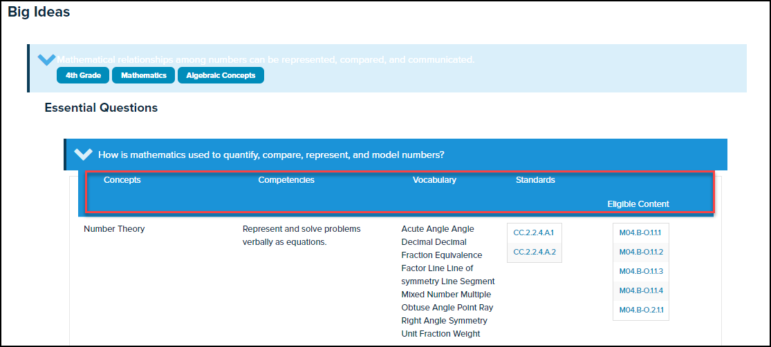Viewport: 771px width, 347px height.
Task: Select the Mathematics tag
Action: (x=143, y=75)
